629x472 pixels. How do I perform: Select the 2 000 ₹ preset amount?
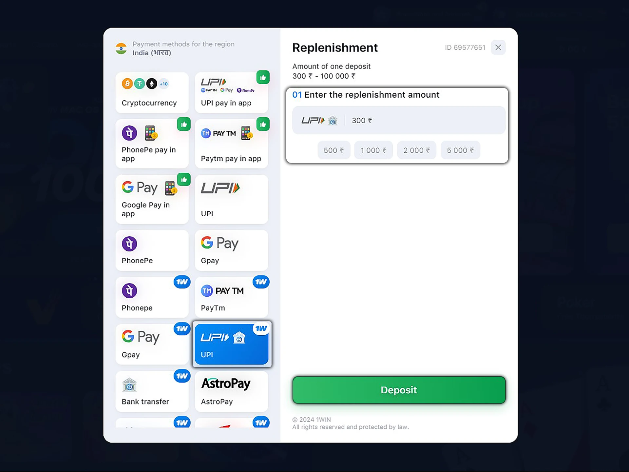click(x=416, y=150)
